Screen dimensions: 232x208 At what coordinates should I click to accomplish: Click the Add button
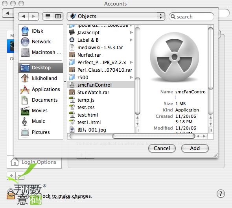click(195, 148)
